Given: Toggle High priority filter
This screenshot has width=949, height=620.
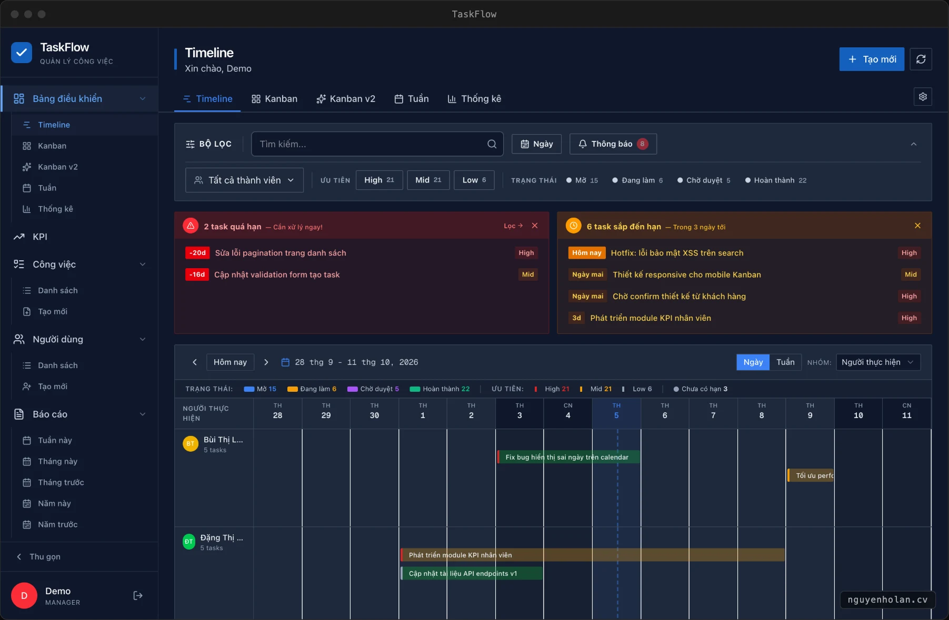Looking at the screenshot, I should (379, 180).
